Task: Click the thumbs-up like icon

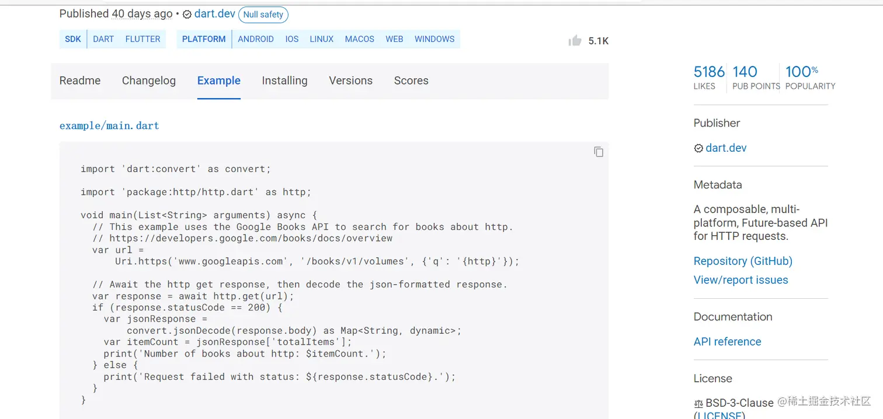Action: click(575, 40)
